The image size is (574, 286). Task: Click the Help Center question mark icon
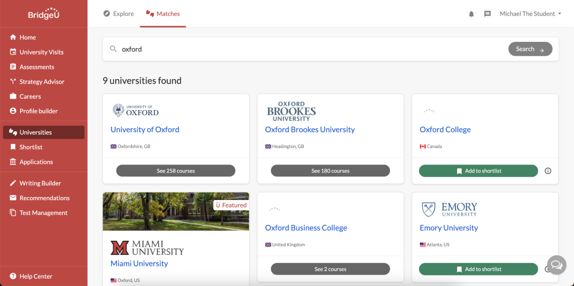point(13,276)
